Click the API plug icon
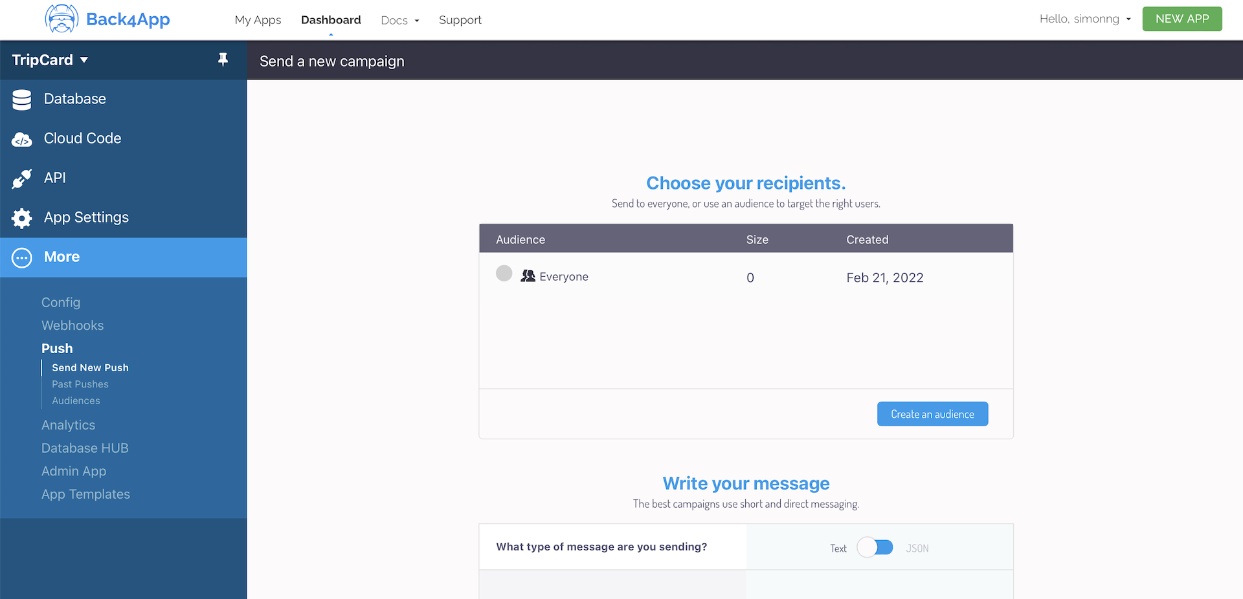This screenshot has height=599, width=1243. (22, 179)
